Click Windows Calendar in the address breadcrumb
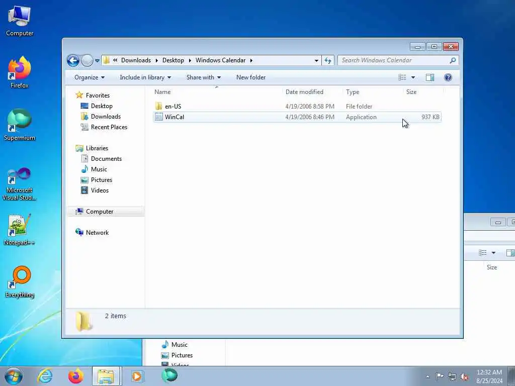 [x=220, y=60]
